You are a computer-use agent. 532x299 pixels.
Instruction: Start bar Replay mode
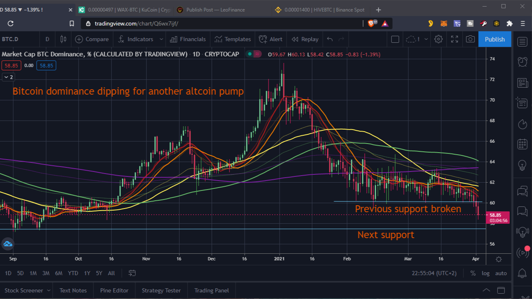click(x=305, y=39)
